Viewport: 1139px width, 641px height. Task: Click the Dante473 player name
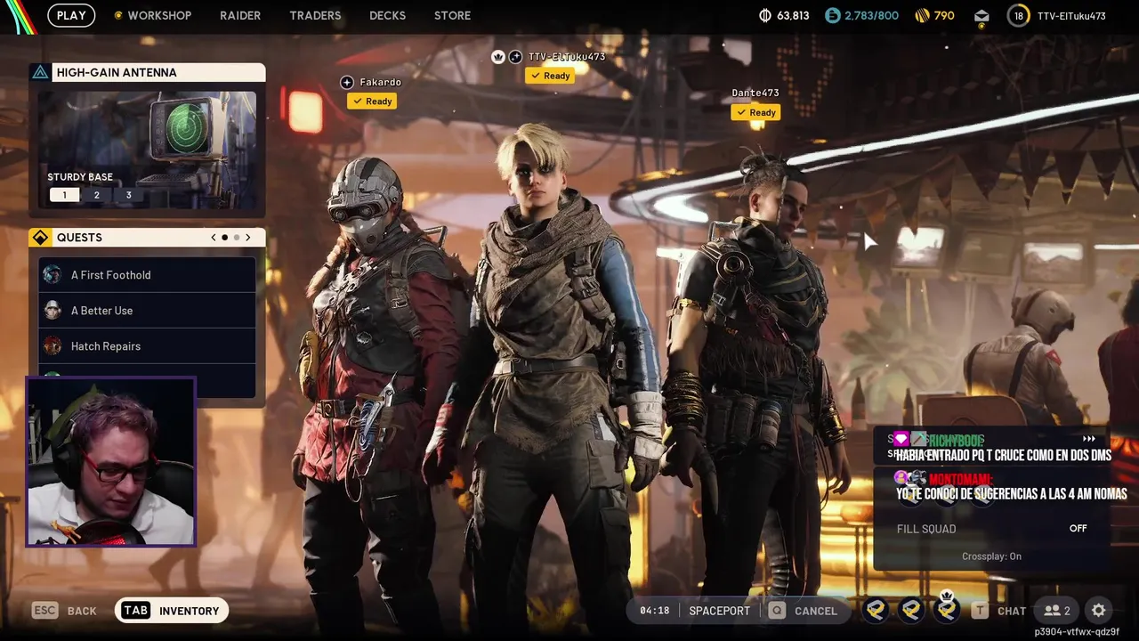pyautogui.click(x=755, y=93)
